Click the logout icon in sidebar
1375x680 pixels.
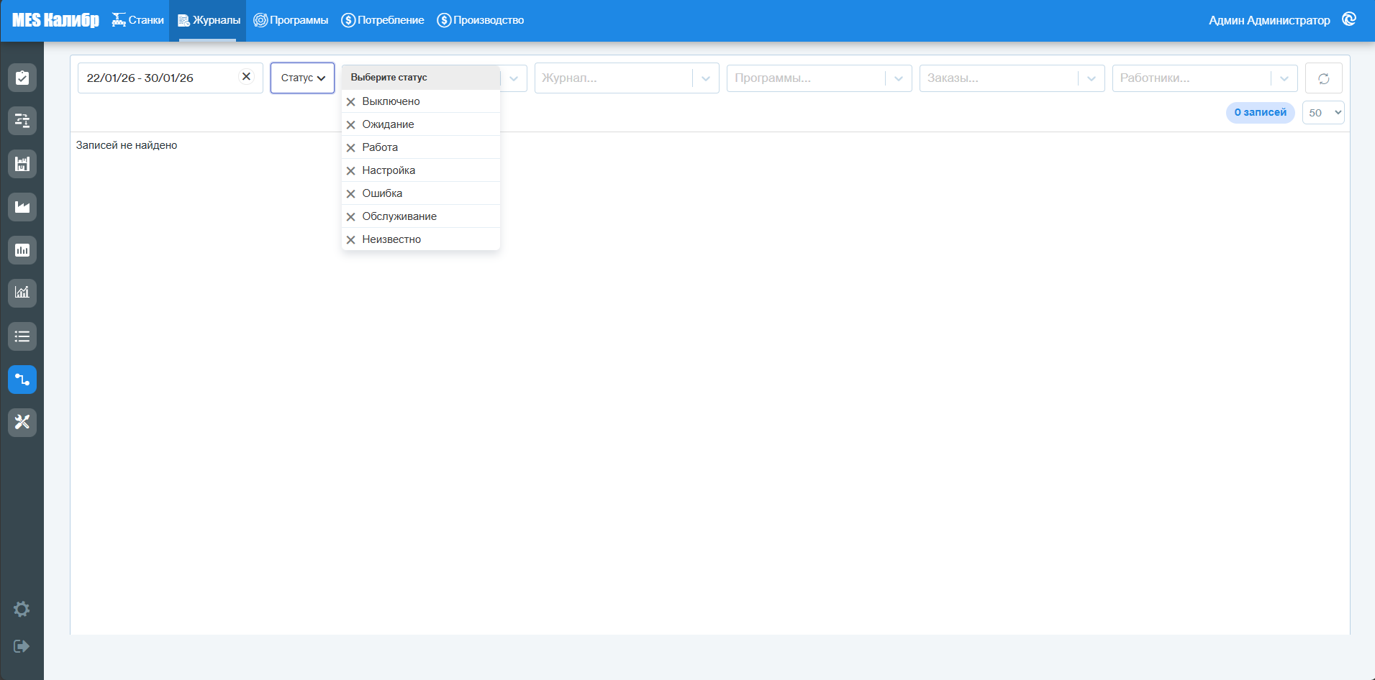(22, 646)
